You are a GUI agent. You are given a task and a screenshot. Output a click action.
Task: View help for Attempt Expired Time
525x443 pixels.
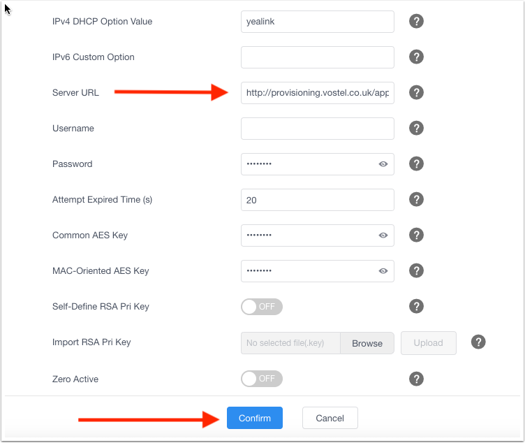(x=416, y=199)
